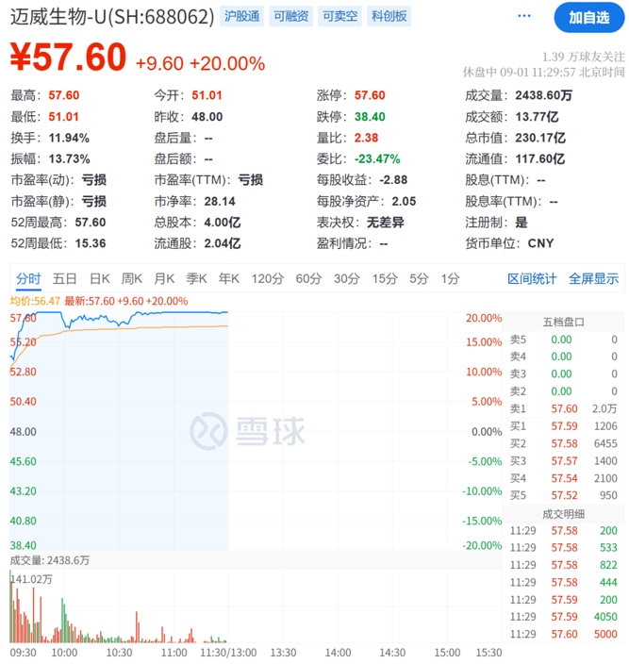Select the 买1 order row at 57.59
Viewport: 629px width, 664px height.
coord(563,426)
